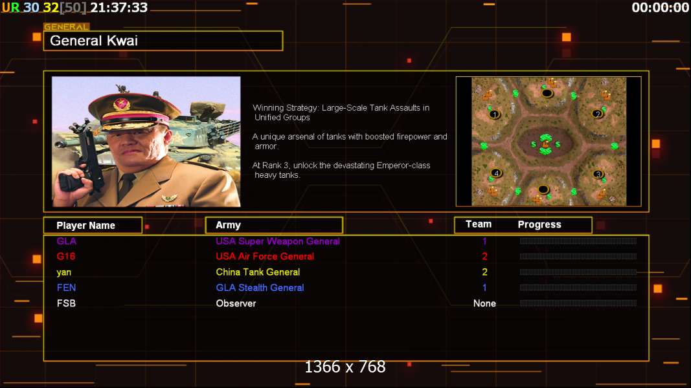Click team number in FEN row
Viewport: 691px width, 388px height.
click(x=484, y=288)
